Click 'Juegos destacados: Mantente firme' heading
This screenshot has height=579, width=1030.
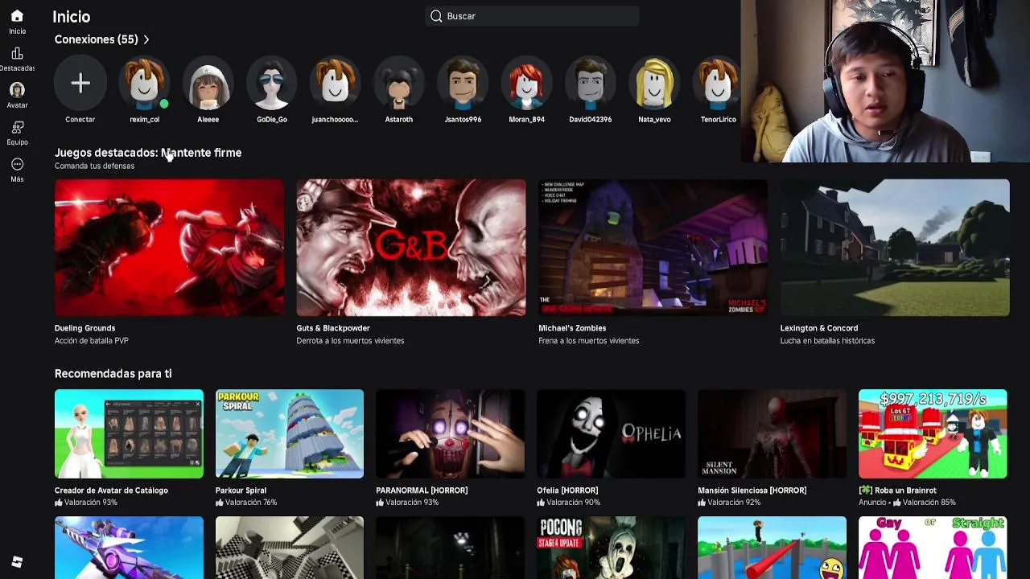point(148,153)
